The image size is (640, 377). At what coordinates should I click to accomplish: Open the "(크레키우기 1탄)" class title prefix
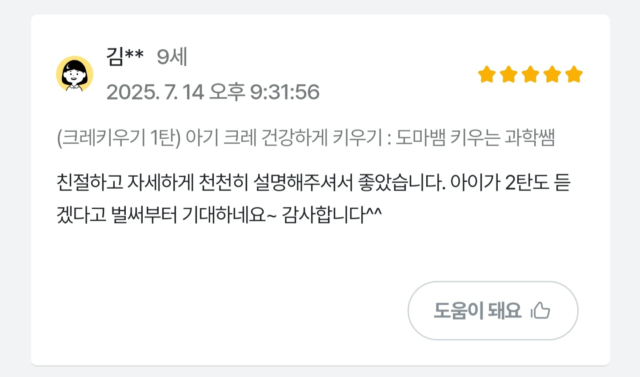[119, 138]
